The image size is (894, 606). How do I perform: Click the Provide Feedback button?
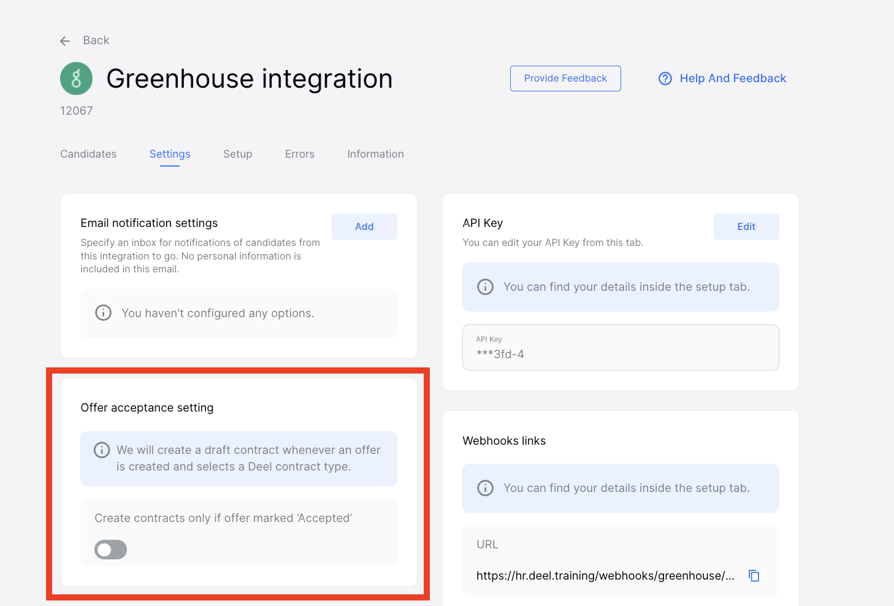pyautogui.click(x=565, y=79)
